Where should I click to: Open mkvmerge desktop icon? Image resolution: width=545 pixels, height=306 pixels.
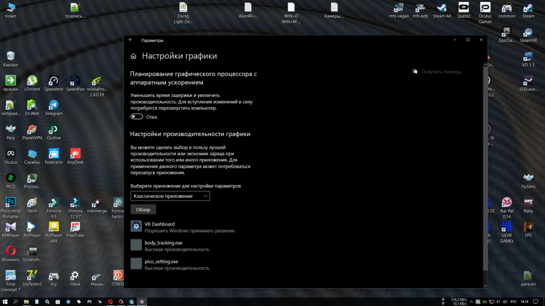click(96, 205)
